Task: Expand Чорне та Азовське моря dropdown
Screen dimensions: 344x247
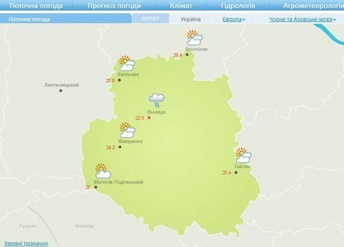Action: click(x=302, y=20)
